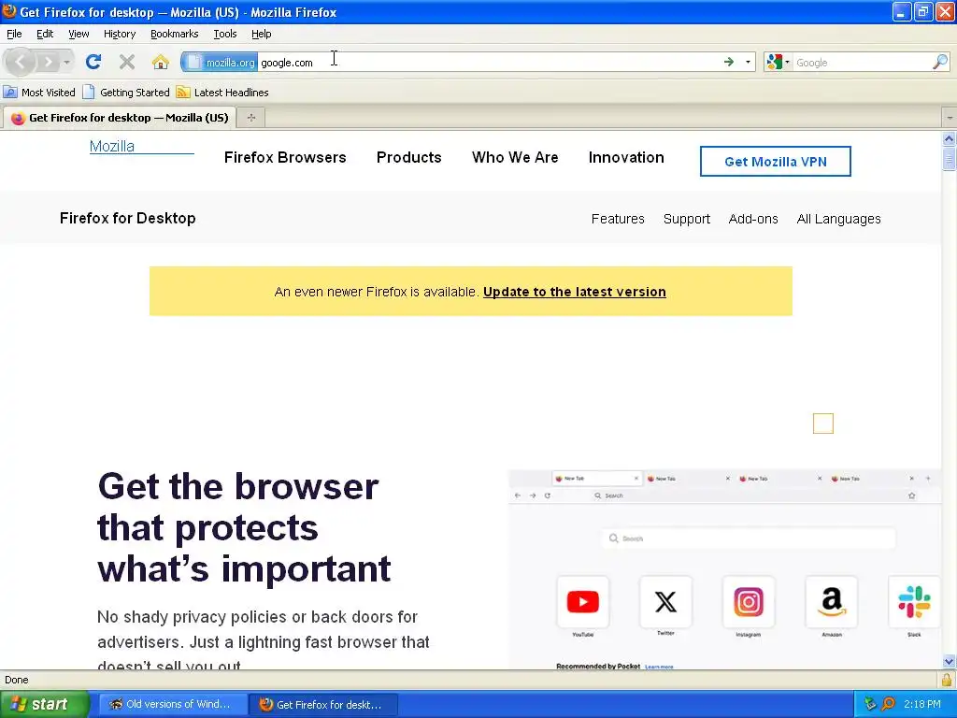Select the Get Firefox for desktop tab
The image size is (957, 718).
click(119, 117)
